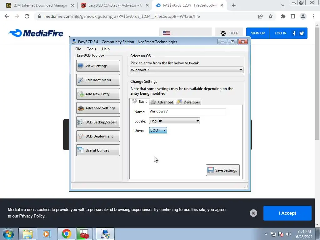Viewport: 320px width, 240px height.
Task: Click the Twitter login icon
Action: click(x=302, y=33)
